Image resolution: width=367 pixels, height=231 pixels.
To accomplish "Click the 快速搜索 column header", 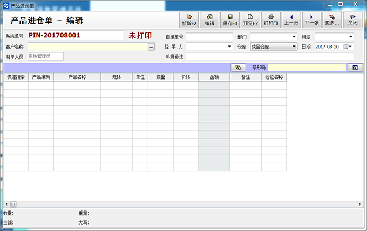I will pos(16,77).
